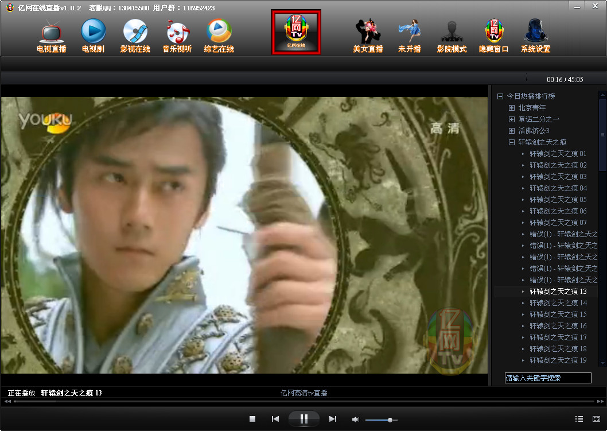Expand 童话二分之一 tree node
607x431 pixels.
512,119
